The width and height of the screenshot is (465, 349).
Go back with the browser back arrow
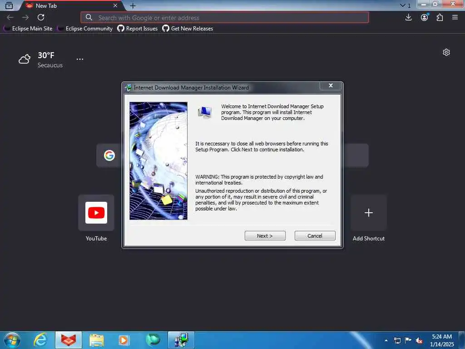[10, 18]
